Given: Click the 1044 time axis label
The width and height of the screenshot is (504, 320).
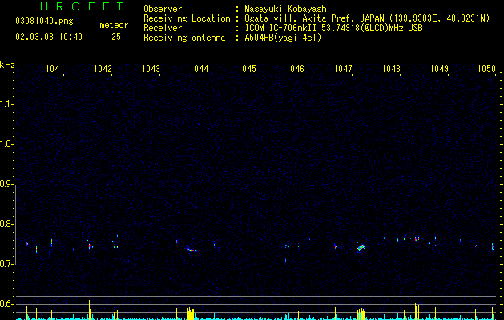Looking at the screenshot, I should click(x=199, y=69).
